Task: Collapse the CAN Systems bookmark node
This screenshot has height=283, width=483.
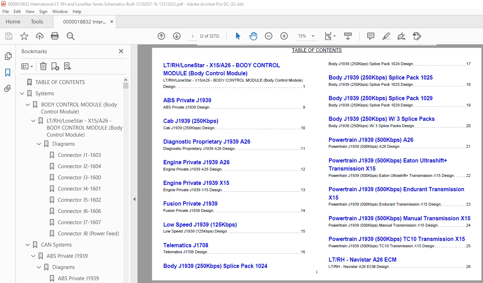Action: 28,245
